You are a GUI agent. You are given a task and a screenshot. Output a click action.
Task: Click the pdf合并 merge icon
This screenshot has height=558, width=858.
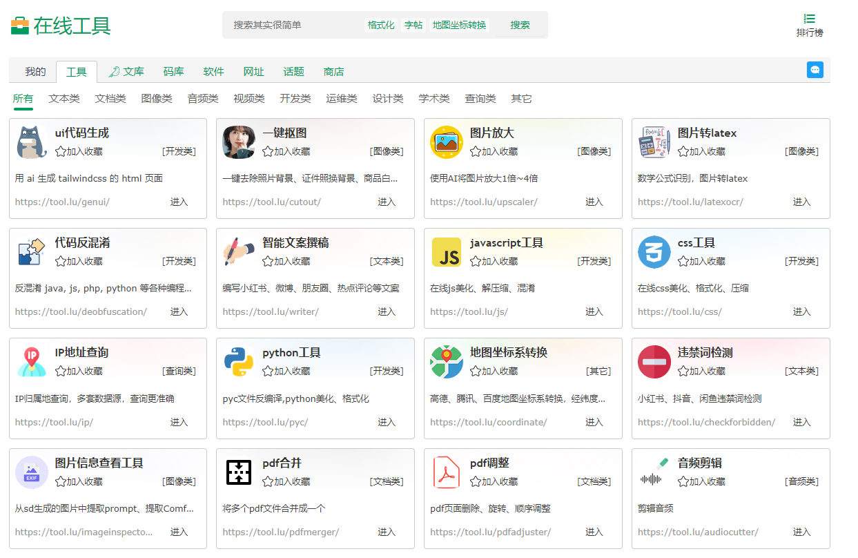239,472
